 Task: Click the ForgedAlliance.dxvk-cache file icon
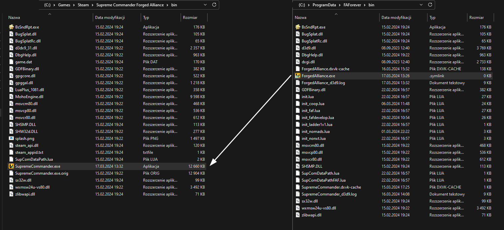[298, 69]
